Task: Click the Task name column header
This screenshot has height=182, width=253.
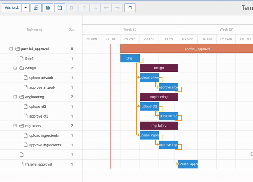Action: coord(34,29)
